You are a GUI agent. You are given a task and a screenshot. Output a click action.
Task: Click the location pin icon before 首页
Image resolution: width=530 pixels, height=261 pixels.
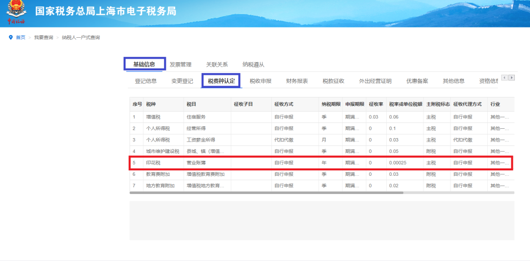[x=10, y=37]
